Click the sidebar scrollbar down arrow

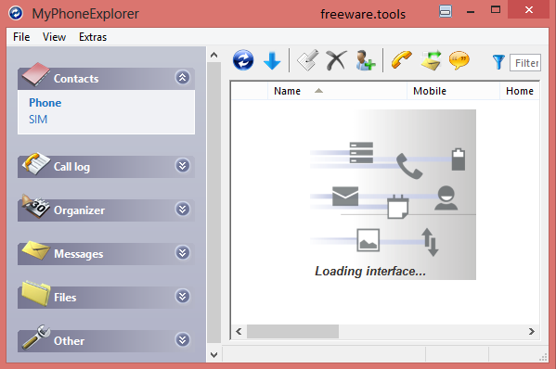point(213,355)
